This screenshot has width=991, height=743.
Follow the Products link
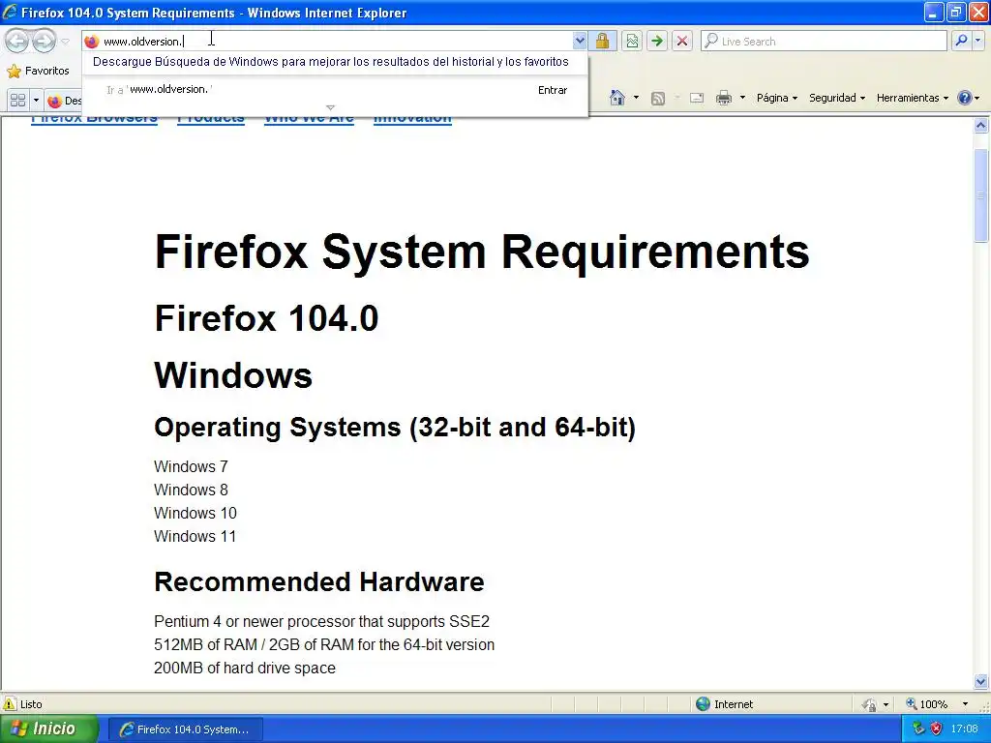(x=210, y=119)
